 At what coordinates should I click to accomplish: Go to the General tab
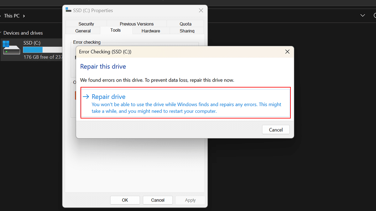83,31
